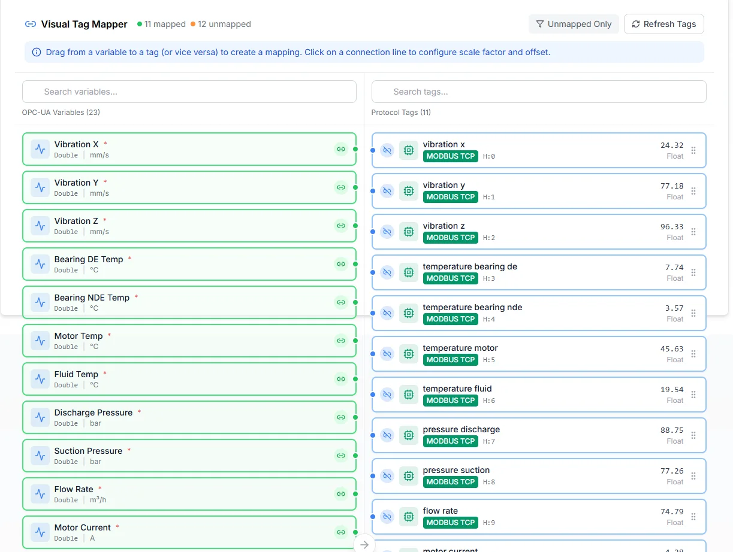Grab the drag handle on vibration y tag
Screen dimensions: 733x552
pyautogui.click(x=693, y=191)
